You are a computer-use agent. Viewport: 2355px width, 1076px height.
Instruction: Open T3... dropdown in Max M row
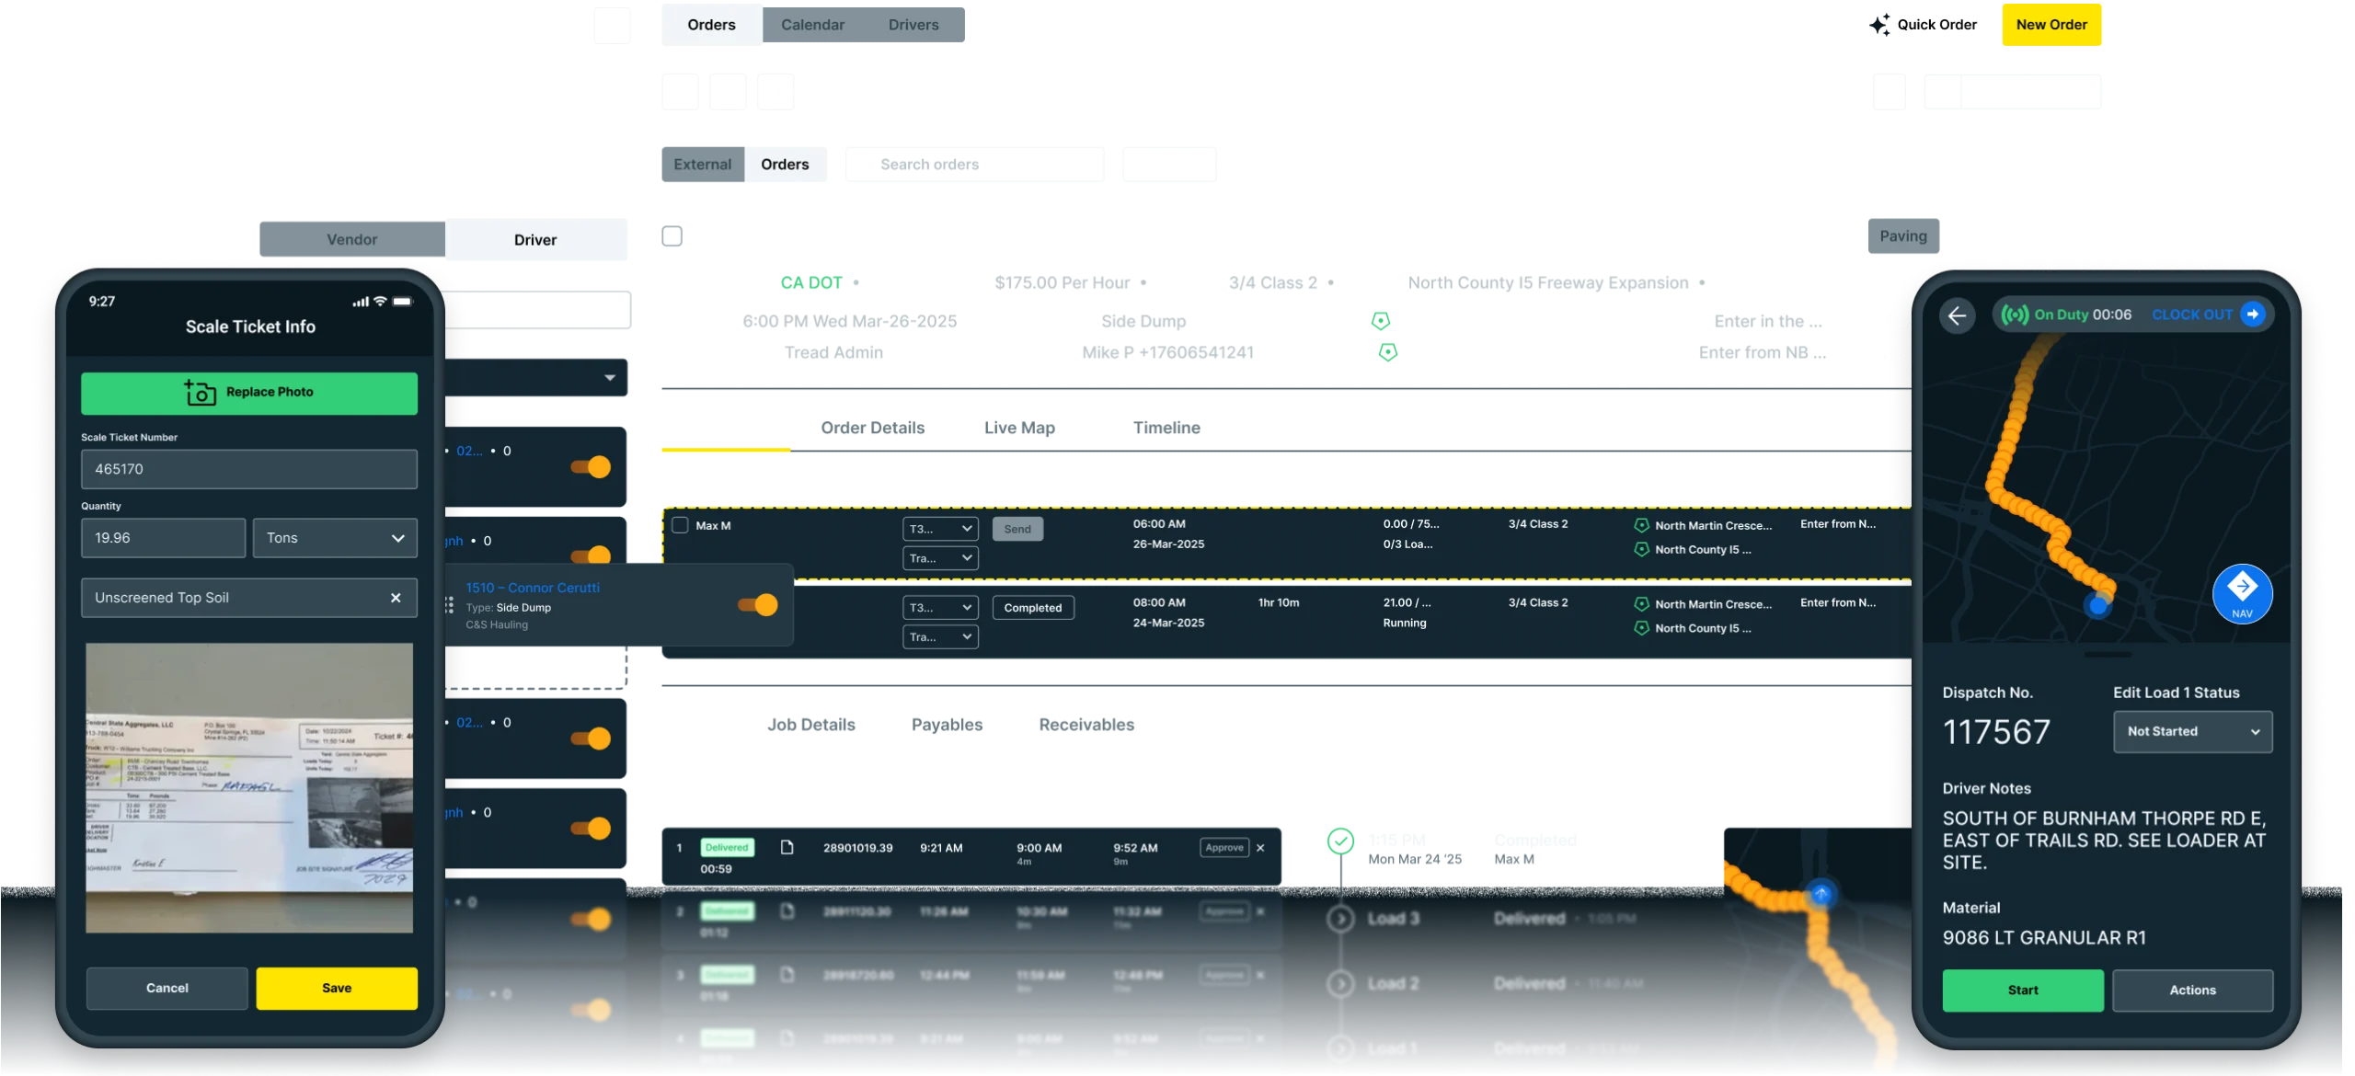(940, 529)
